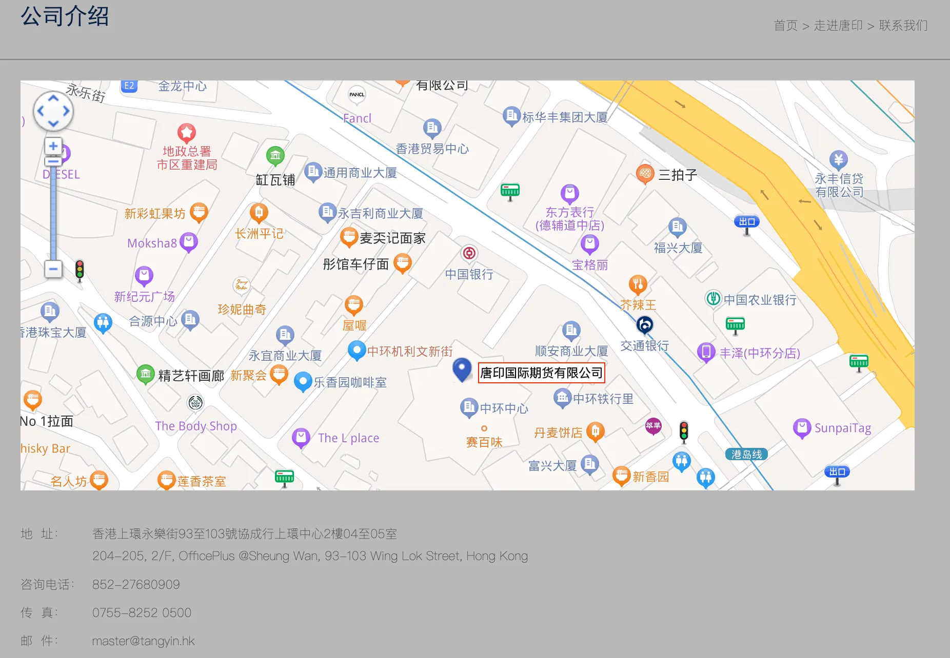950x658 pixels.
Task: Click the 福兴大厦 building marker
Action: tap(677, 228)
